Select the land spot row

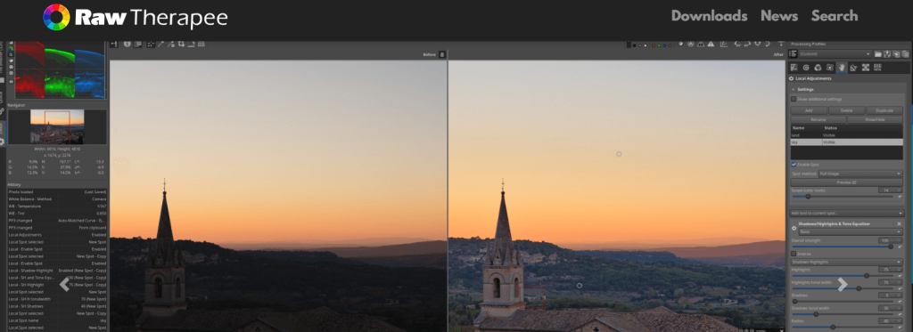point(847,135)
